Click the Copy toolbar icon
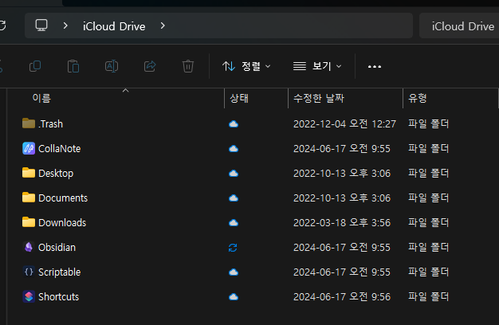This screenshot has height=325, width=499. click(35, 66)
